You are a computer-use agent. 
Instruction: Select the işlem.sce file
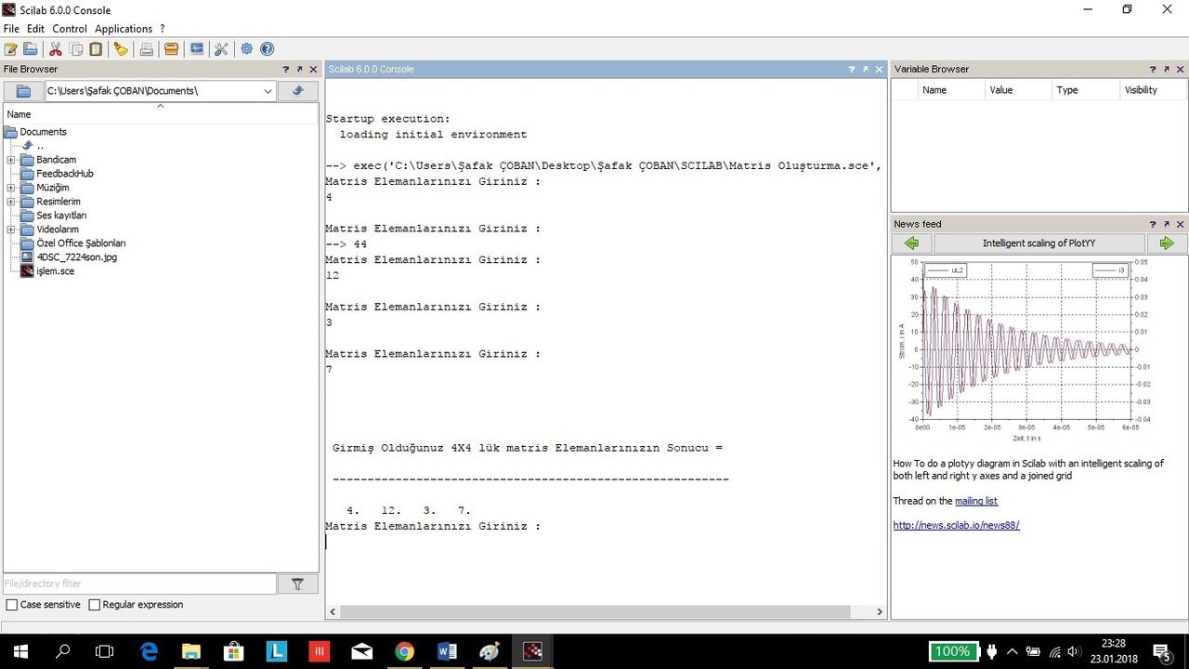coord(47,271)
